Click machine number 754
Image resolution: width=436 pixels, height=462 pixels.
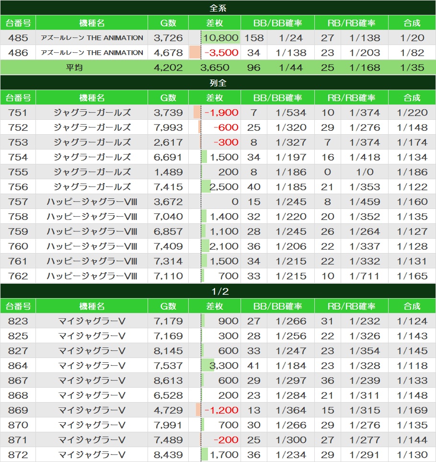coord(18,157)
